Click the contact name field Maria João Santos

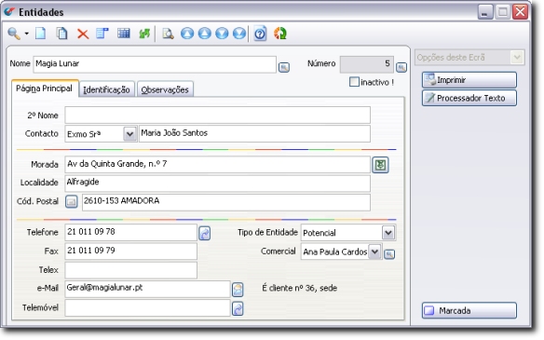(254, 133)
